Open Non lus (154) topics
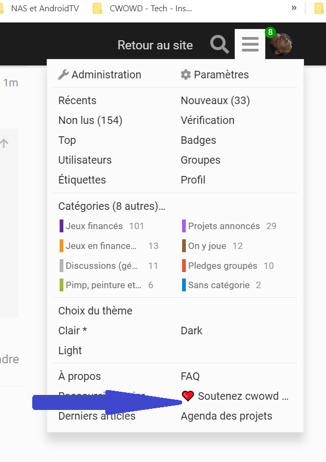326x462 pixels. pos(90,121)
